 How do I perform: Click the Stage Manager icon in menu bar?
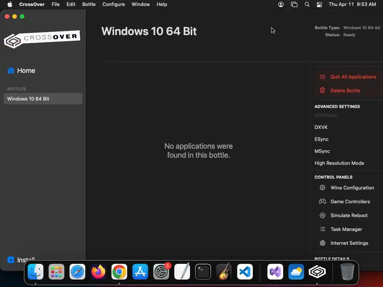coord(294,4)
